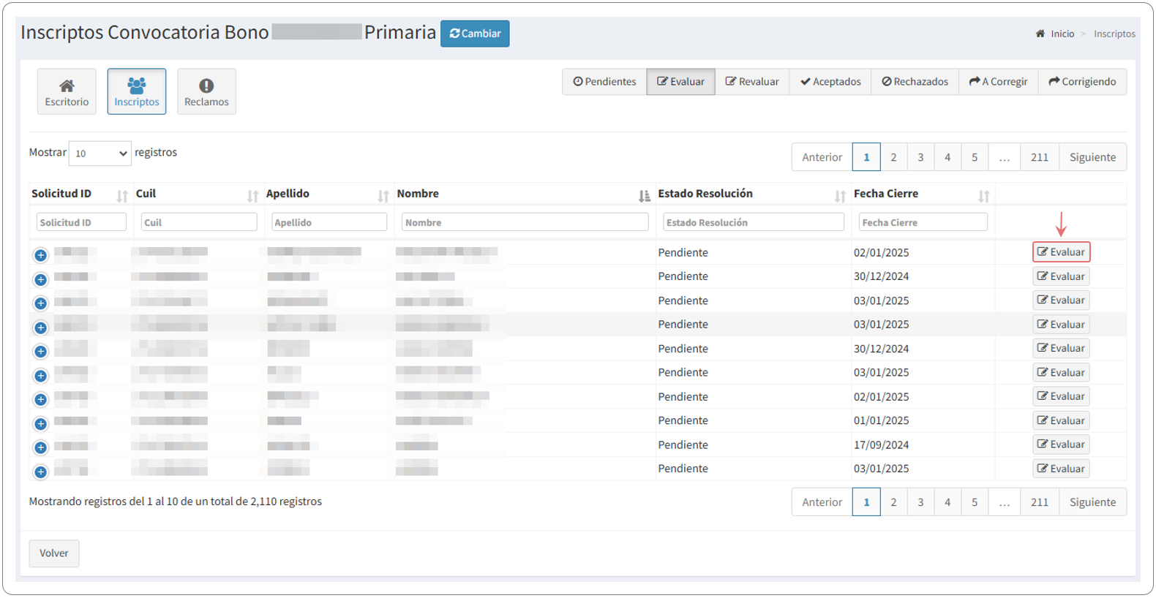
Task: Show the Rechazados filter tab
Action: [x=915, y=82]
